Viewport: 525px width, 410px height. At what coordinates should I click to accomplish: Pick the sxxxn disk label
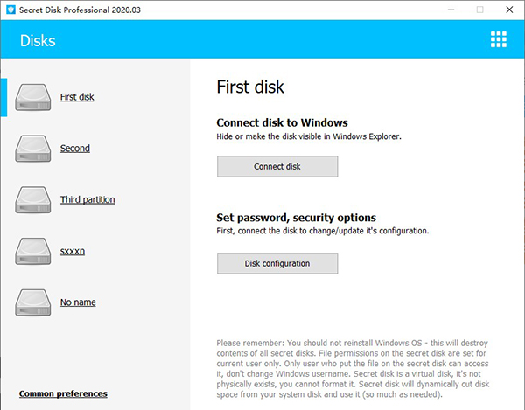(x=72, y=252)
